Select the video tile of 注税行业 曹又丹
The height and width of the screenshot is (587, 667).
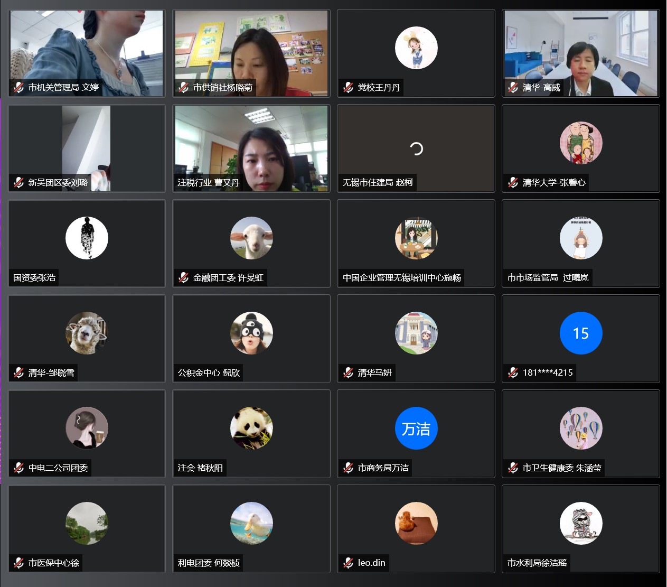[x=251, y=148]
